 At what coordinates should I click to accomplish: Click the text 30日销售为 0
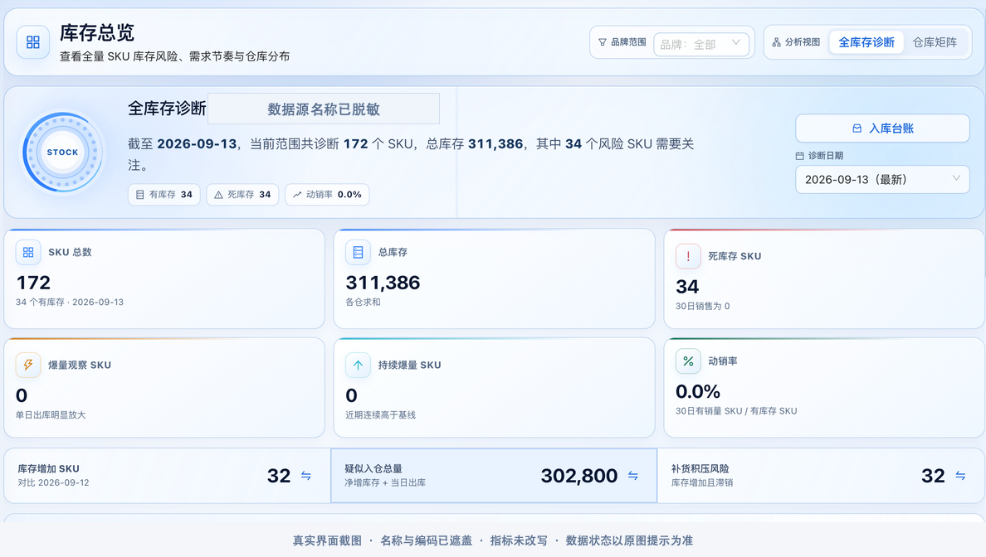[702, 307]
